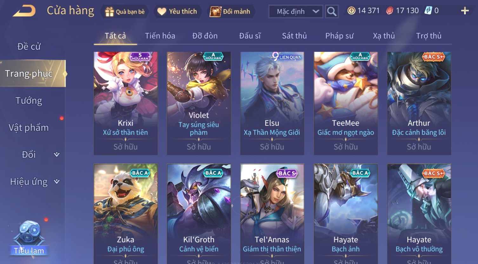The width and height of the screenshot is (478, 264).
Task: Select the Elsu Xạ Thần Mộng Giới skin
Action: tap(272, 103)
